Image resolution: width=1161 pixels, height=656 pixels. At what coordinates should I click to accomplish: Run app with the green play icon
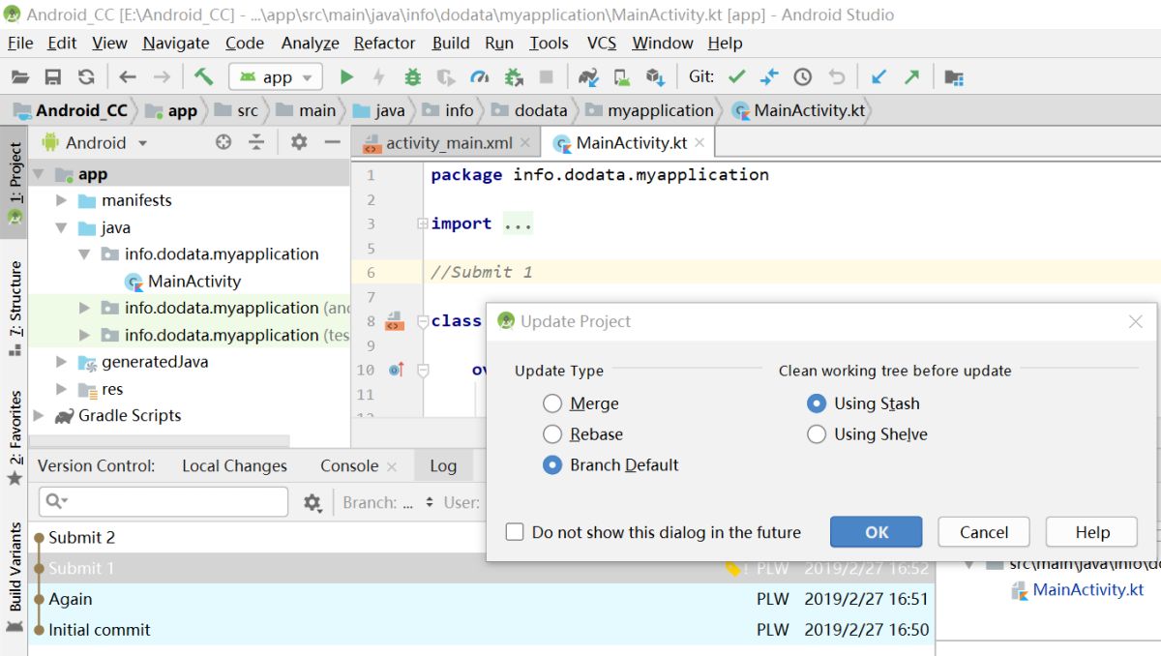tap(347, 77)
